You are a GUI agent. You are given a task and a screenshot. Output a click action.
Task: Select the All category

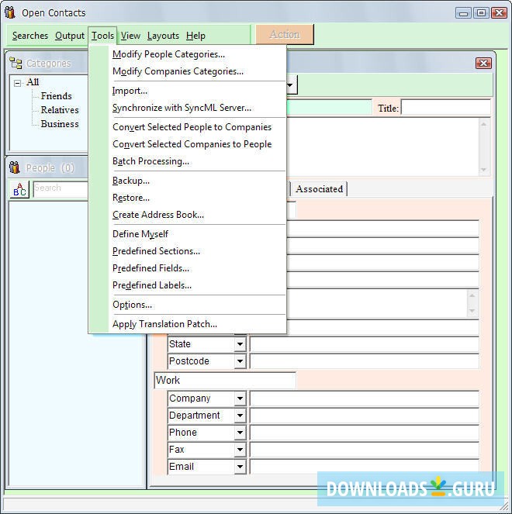click(33, 82)
